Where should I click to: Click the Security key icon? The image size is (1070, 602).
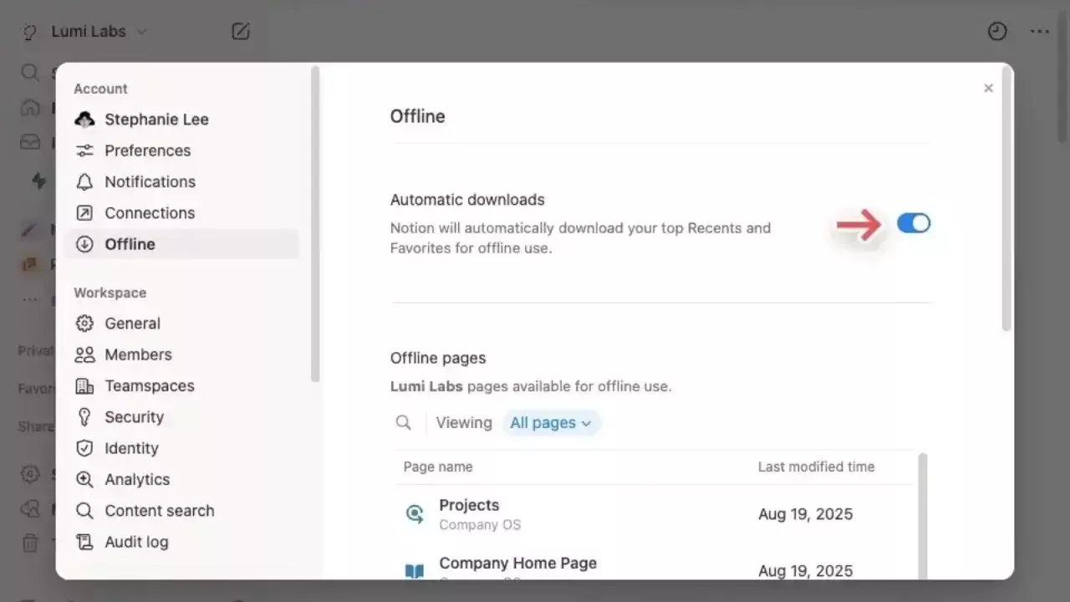coord(84,417)
